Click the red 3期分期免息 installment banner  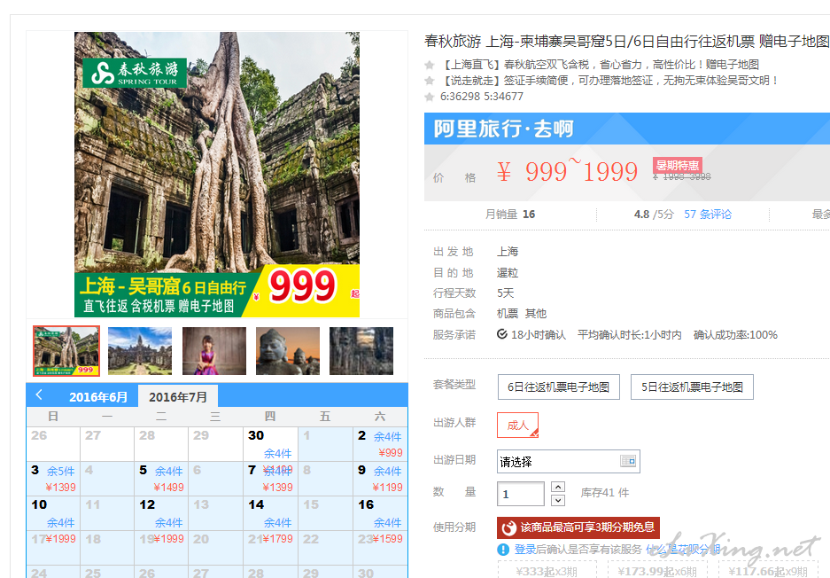(578, 527)
